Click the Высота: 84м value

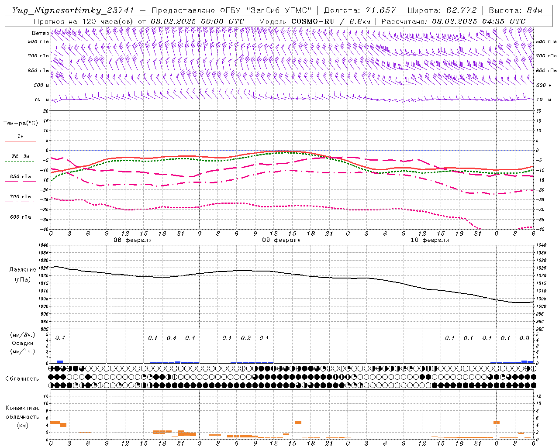pyautogui.click(x=516, y=10)
